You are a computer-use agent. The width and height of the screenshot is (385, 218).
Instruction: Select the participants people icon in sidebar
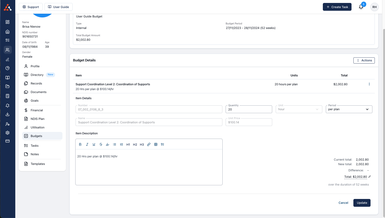click(8, 50)
